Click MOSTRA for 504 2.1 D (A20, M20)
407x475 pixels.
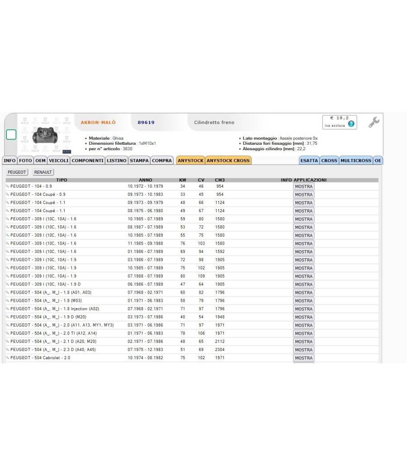[304, 342]
